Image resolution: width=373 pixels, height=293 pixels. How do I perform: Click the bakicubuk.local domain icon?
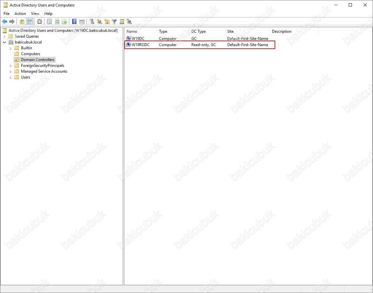[11, 42]
